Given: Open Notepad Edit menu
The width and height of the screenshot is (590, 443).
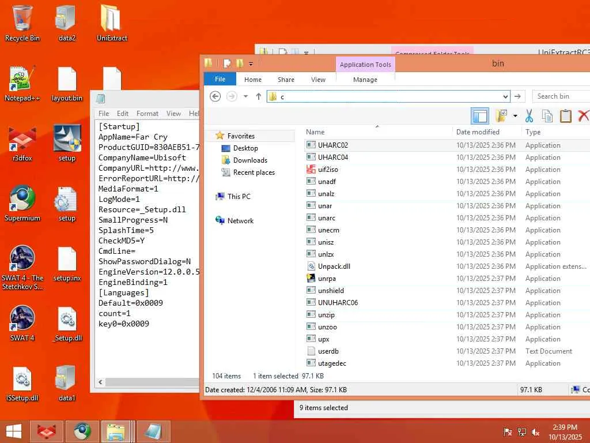Looking at the screenshot, I should 122,114.
